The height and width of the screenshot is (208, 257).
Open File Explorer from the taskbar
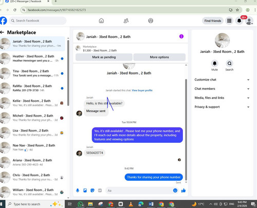coord(90,204)
